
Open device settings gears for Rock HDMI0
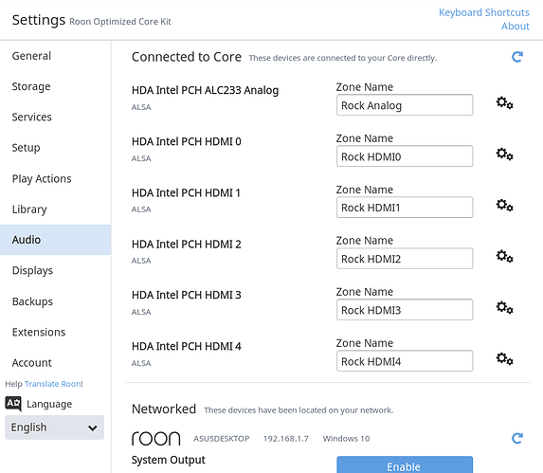point(504,155)
